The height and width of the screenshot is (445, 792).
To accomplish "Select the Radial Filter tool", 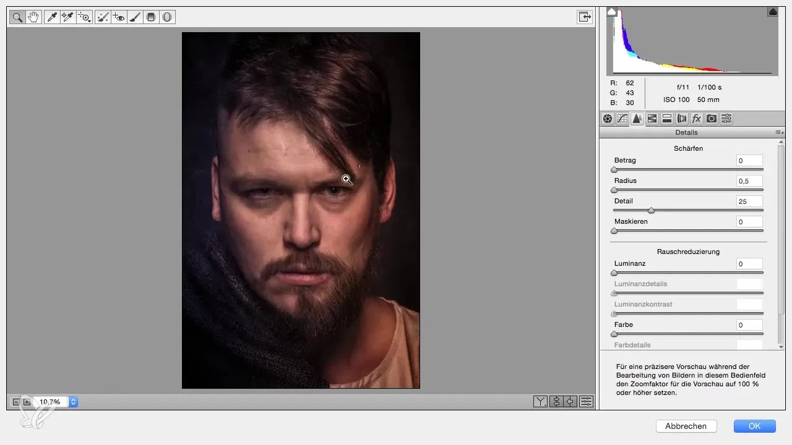I will tap(167, 17).
